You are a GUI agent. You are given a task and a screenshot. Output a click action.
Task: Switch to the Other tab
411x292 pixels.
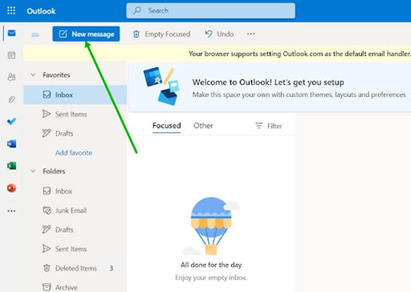pos(203,126)
